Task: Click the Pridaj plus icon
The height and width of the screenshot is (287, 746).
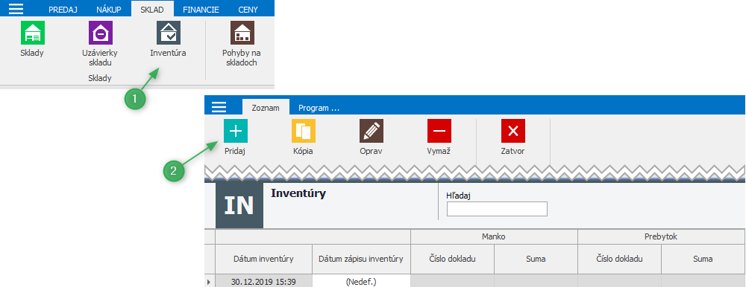Action: (x=236, y=131)
